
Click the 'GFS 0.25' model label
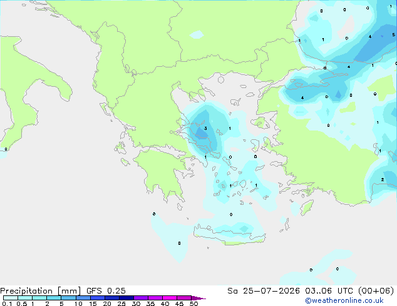coord(106,291)
